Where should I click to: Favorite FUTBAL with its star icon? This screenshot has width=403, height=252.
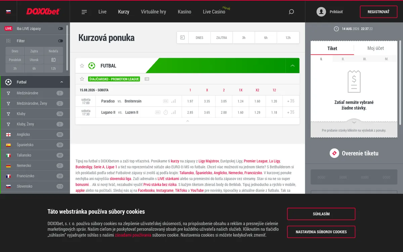click(x=82, y=66)
